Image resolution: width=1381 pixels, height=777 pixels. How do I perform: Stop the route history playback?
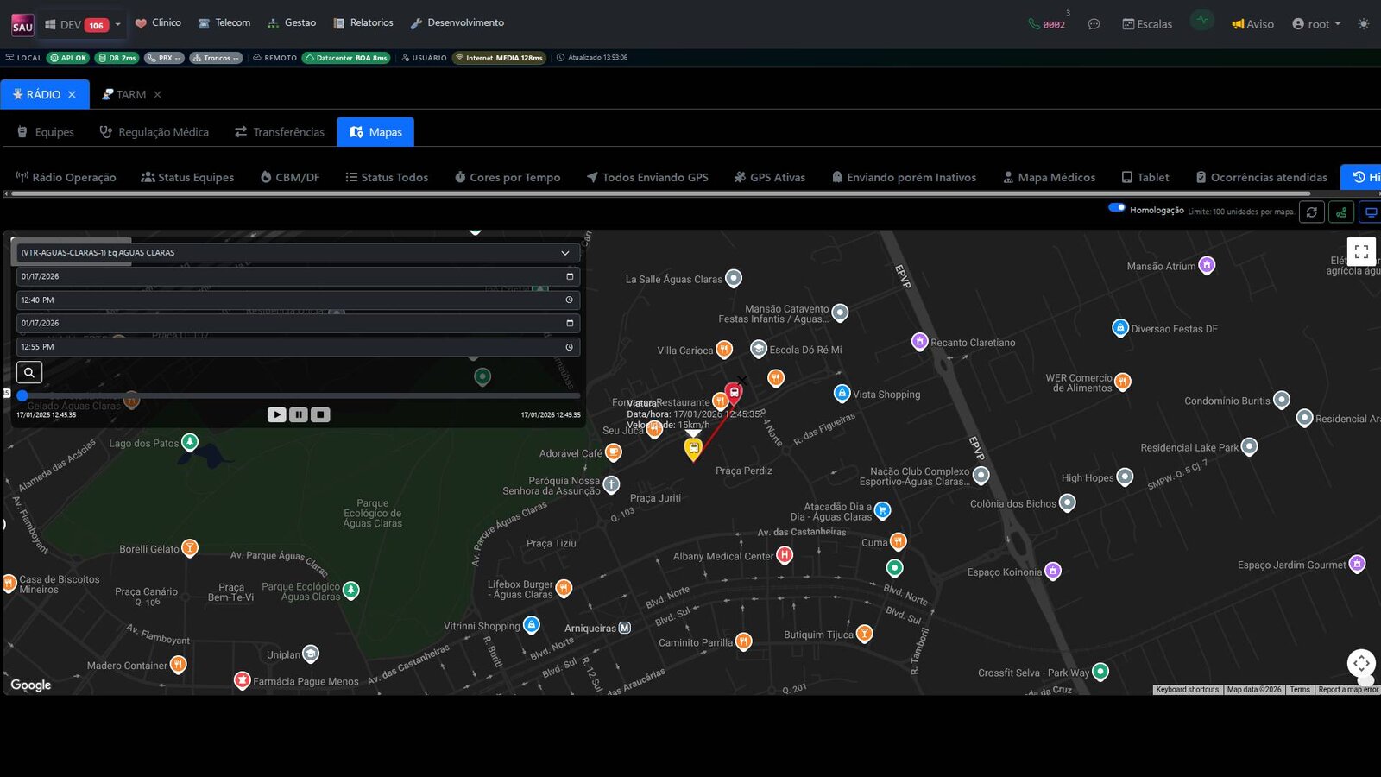pos(320,414)
